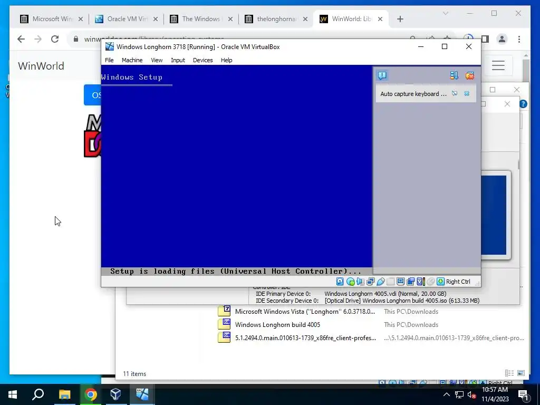Screen dimensions: 540x405
Task: Click the blue help question-mark icon
Action: pos(523,104)
